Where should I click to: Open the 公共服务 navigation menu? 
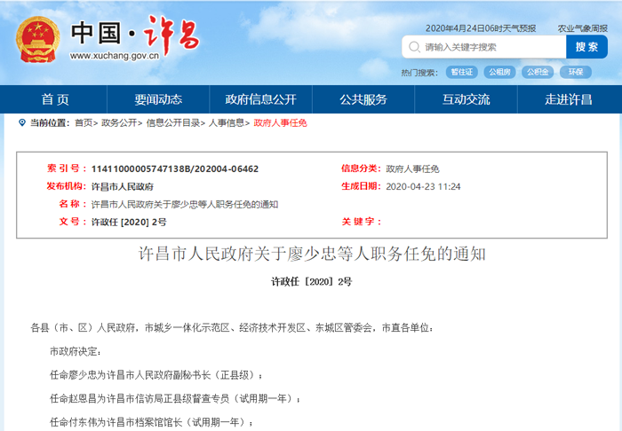point(363,99)
